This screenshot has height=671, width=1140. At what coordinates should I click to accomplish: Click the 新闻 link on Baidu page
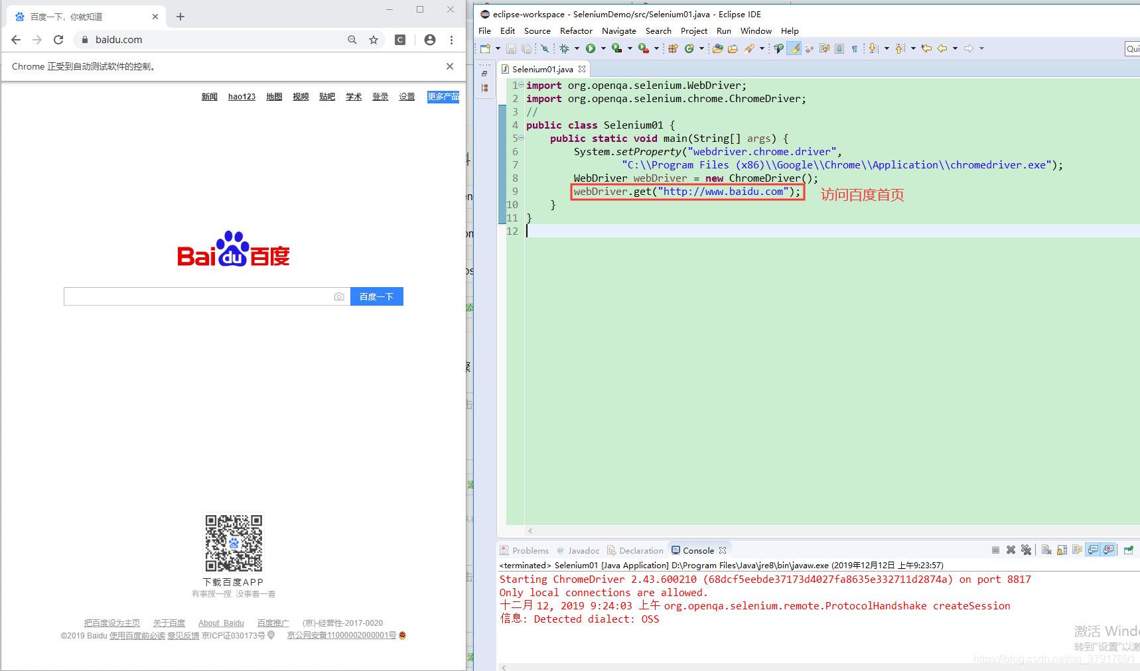click(210, 97)
